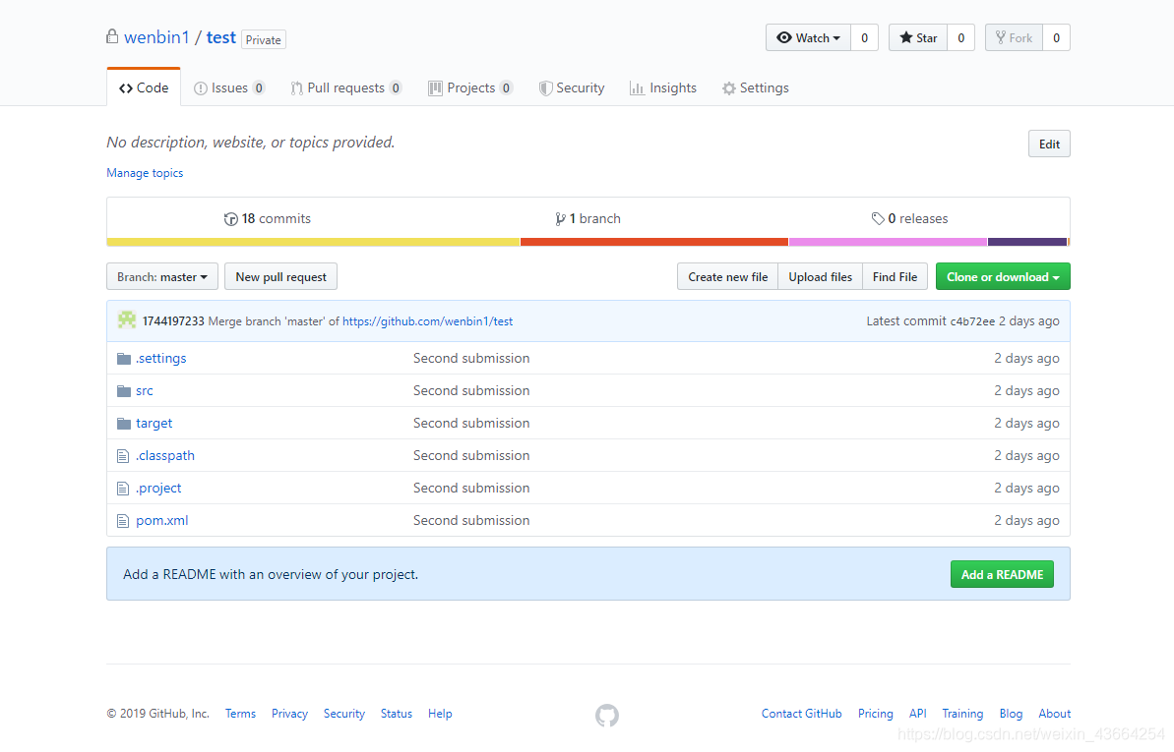Click the yellow language bar segment
Image resolution: width=1174 pixels, height=752 pixels.
[313, 242]
